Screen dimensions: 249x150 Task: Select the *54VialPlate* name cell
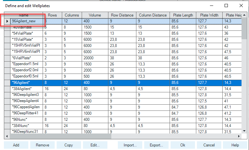[x=26, y=33]
